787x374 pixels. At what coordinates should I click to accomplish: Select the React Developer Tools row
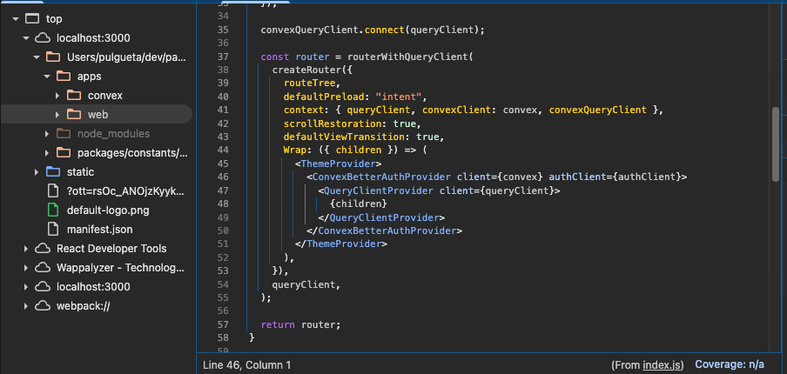coord(97,249)
